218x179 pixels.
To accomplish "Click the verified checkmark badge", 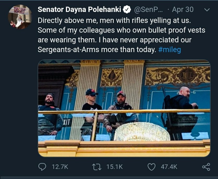I will (x=127, y=10).
